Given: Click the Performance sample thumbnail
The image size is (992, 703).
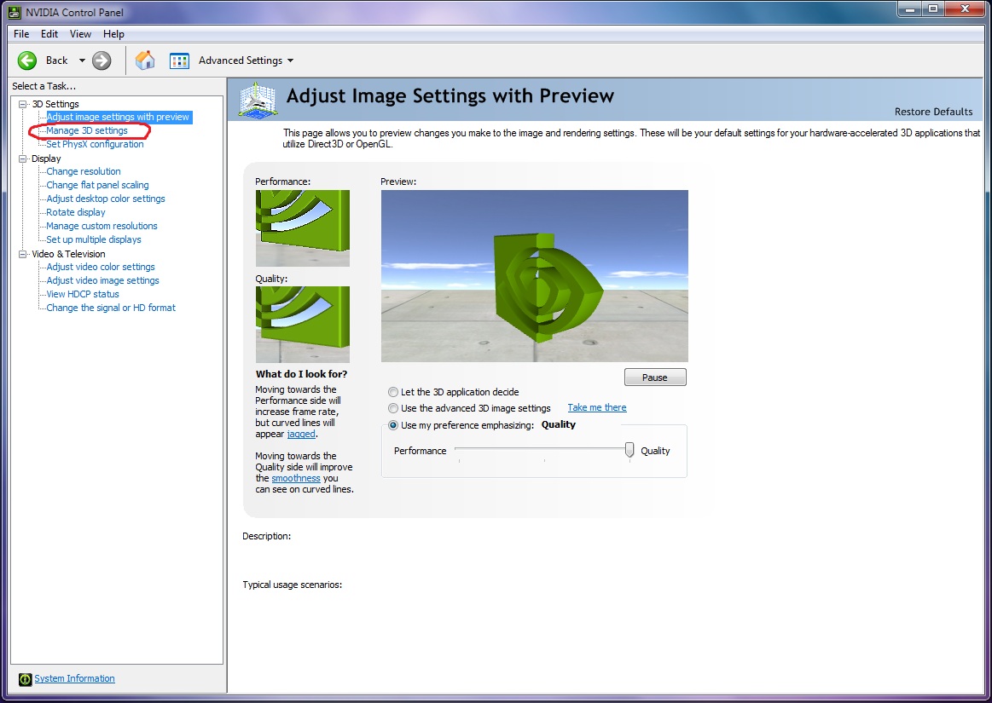Looking at the screenshot, I should pos(303,228).
